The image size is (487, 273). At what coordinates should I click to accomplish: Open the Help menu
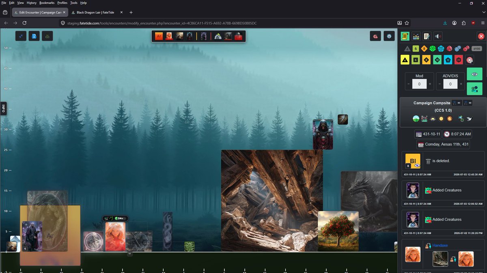(84, 3)
